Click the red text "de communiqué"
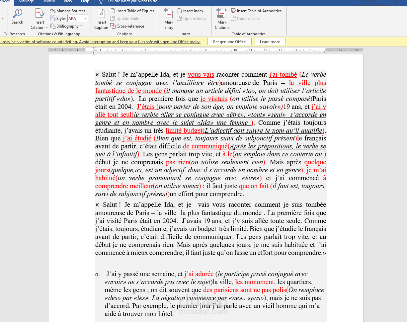 [205, 146]
